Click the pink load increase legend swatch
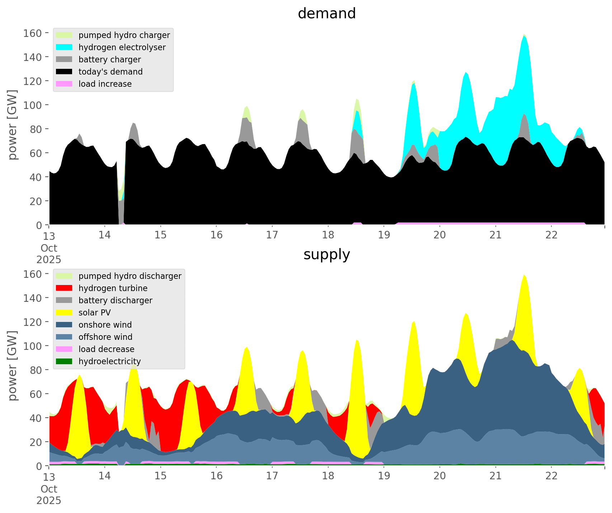 click(64, 84)
